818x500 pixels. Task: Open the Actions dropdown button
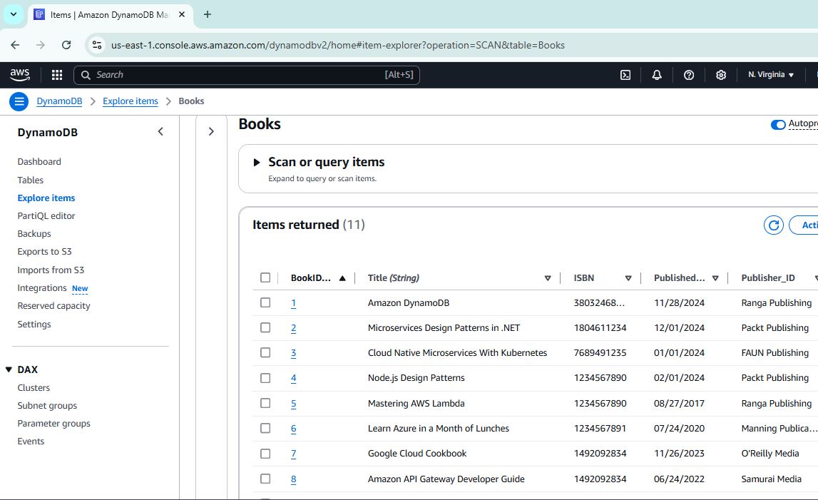805,225
